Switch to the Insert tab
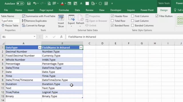The image size is (183, 102). (31, 10)
